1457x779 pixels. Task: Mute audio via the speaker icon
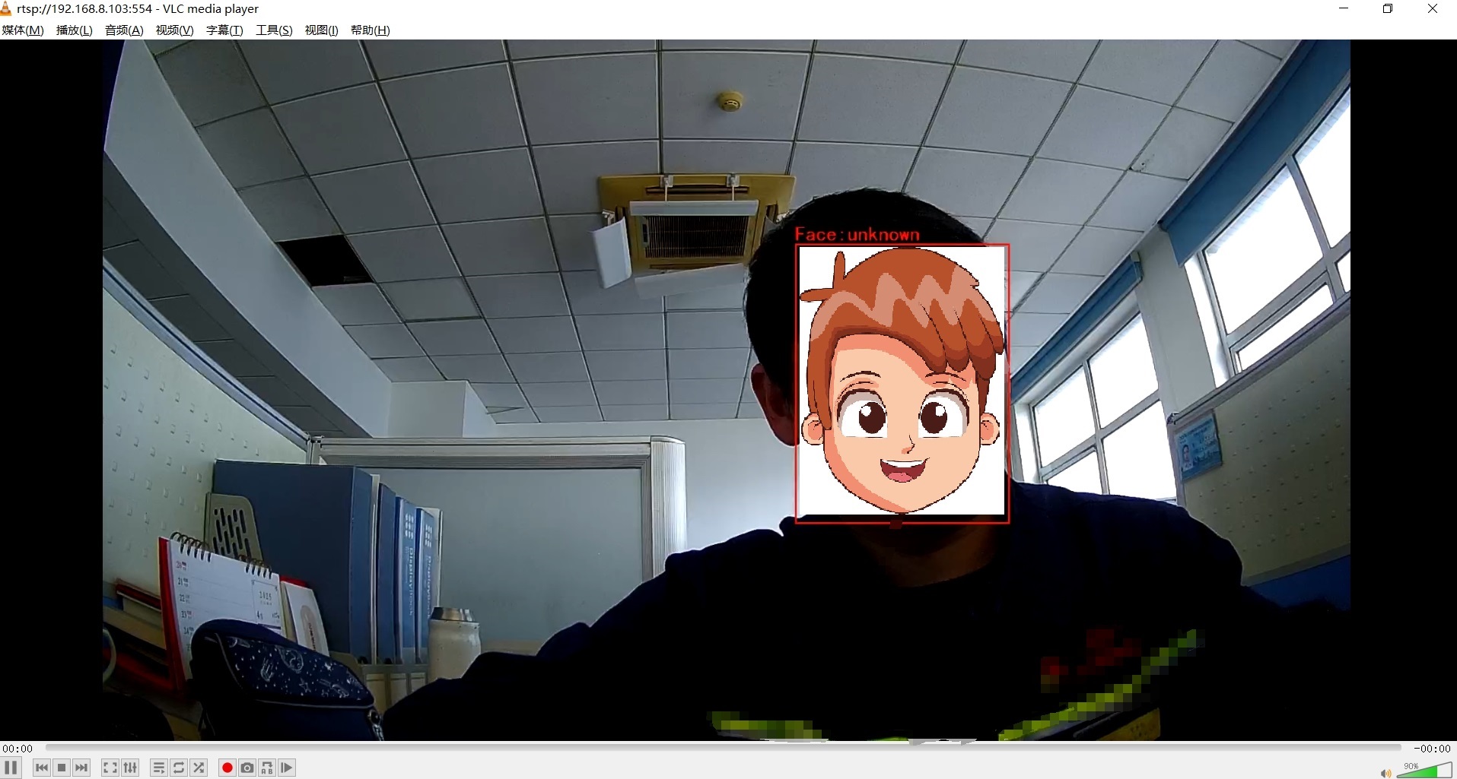[x=1385, y=773]
